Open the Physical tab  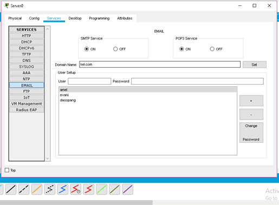tap(15, 18)
